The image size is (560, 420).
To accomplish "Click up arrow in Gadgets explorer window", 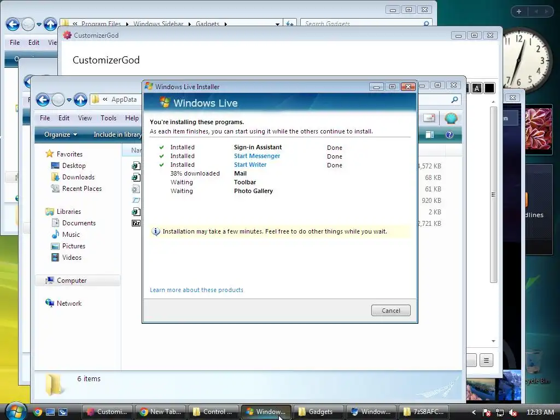I will (50, 24).
